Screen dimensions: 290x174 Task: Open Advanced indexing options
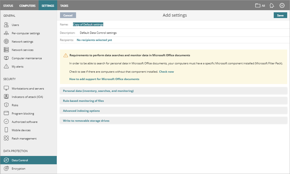click(81, 111)
